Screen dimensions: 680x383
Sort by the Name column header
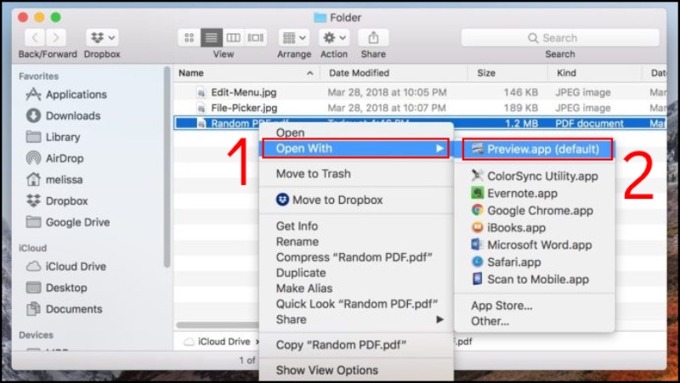pos(246,73)
